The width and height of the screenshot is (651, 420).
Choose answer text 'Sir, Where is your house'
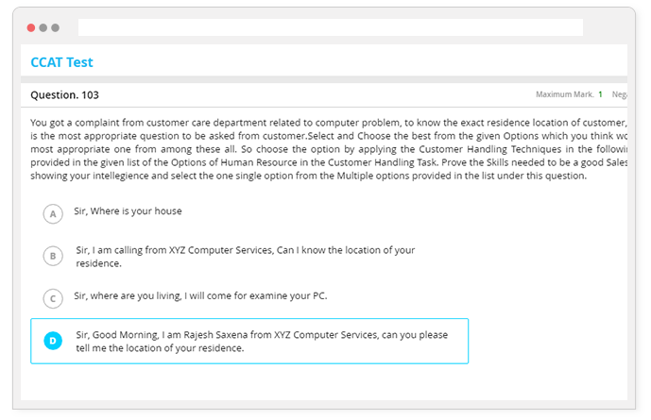point(128,211)
